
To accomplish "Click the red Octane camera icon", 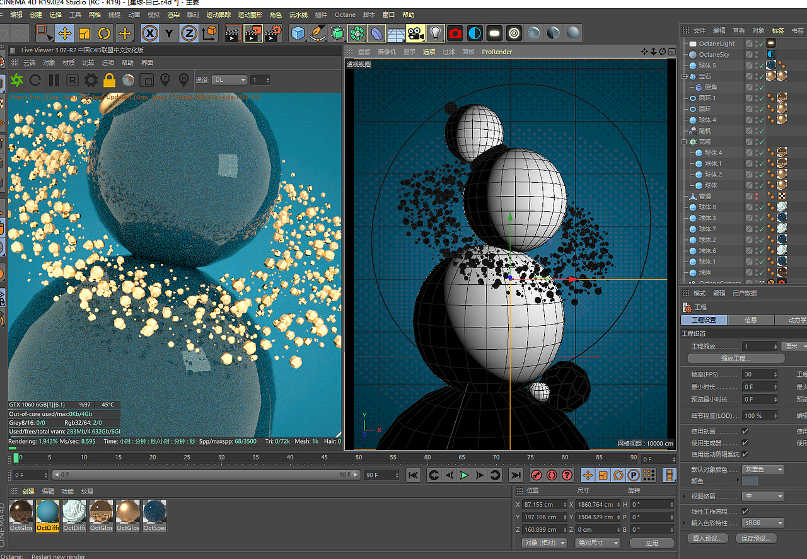I will click(x=455, y=33).
